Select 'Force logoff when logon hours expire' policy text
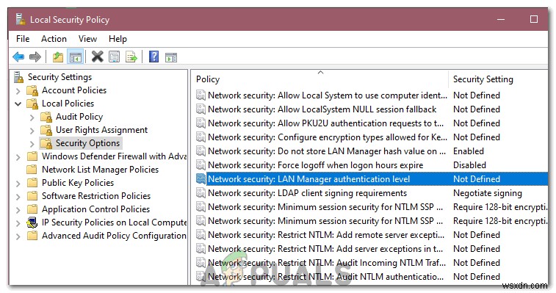This screenshot has height=293, width=556. point(316,165)
